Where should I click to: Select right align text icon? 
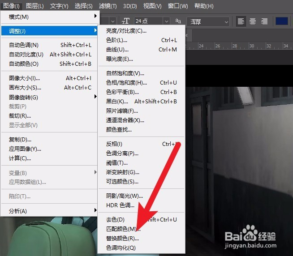coord(264,21)
